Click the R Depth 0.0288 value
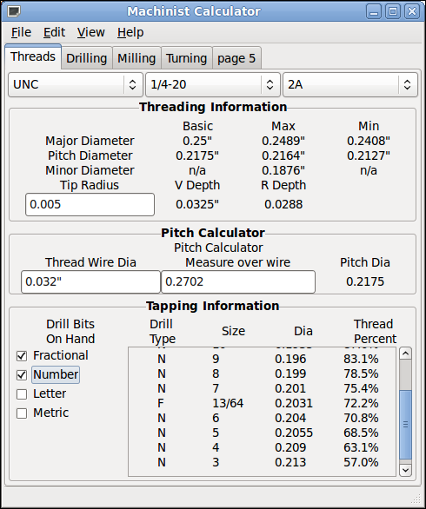 (x=283, y=204)
